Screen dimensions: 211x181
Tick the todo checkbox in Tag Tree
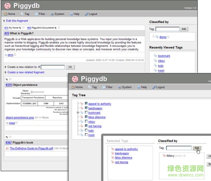point(86,130)
